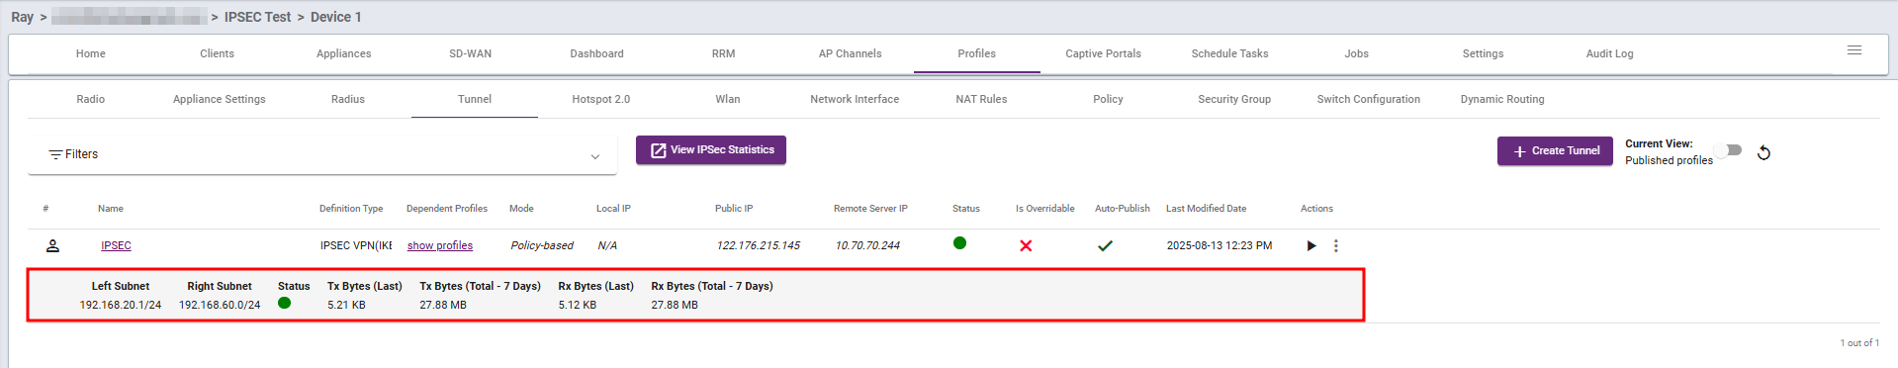Open the NAT Rules sub-tab
Screen dimensions: 1898x368
981,99
